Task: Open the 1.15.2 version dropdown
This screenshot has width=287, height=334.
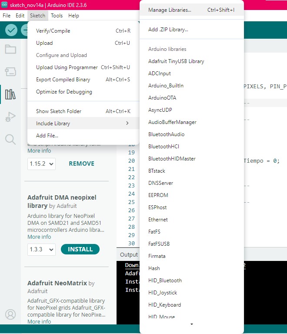Action: pos(42,164)
